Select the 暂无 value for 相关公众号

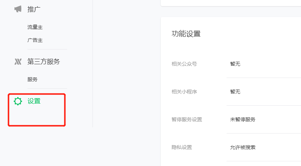235,64
